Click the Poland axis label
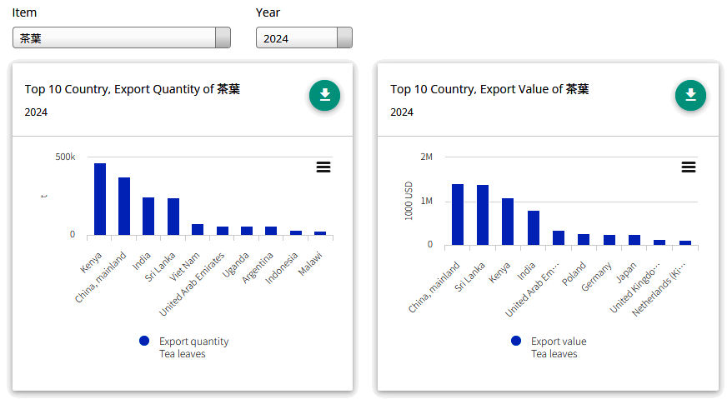Screen dimensions: 727x399 (574, 273)
